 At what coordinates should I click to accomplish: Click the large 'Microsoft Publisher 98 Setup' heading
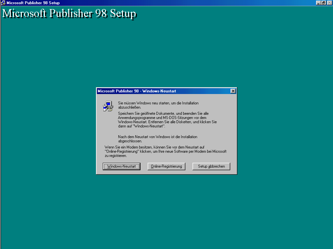coord(69,14)
